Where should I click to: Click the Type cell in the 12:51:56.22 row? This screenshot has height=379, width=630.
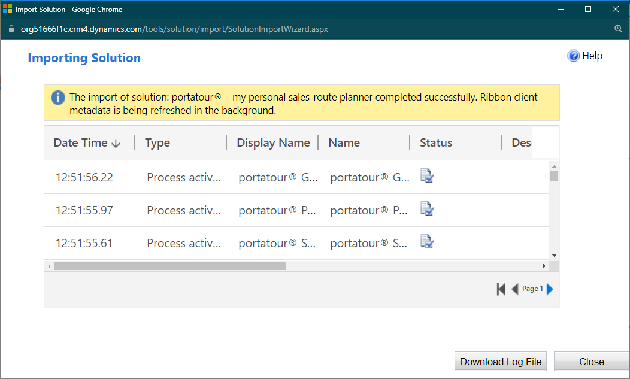pyautogui.click(x=184, y=177)
